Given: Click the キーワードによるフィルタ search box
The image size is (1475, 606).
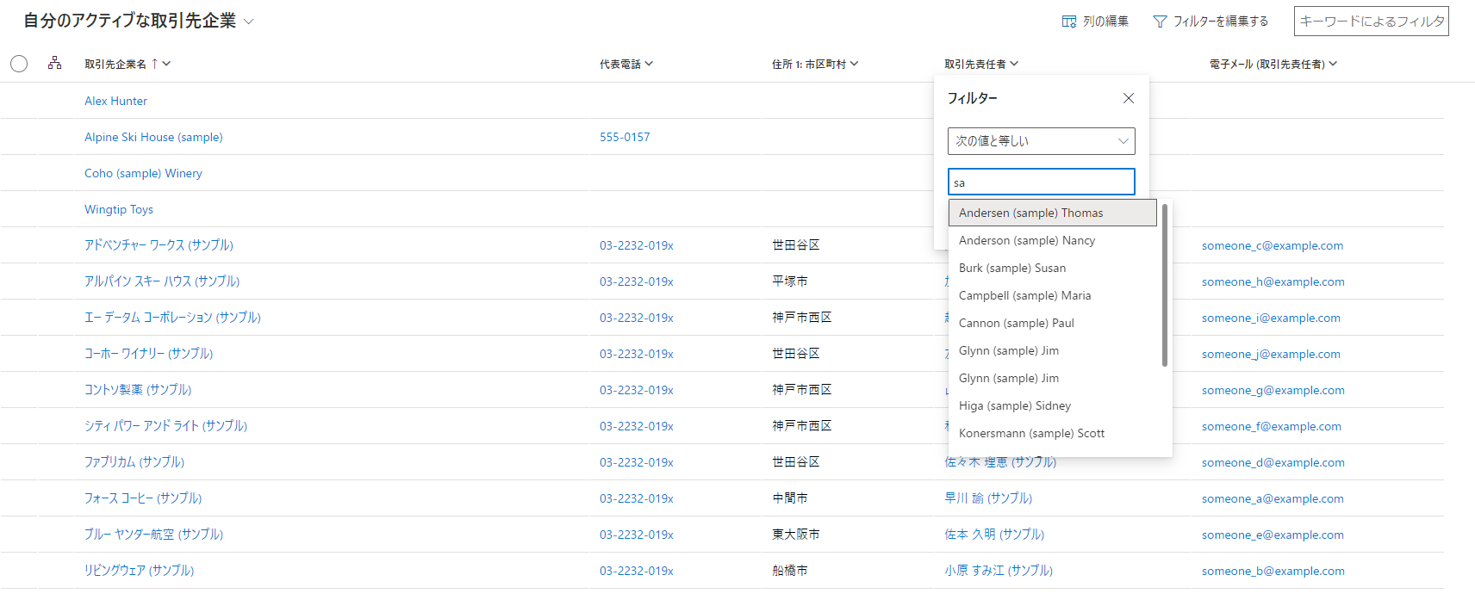Looking at the screenshot, I should coord(1372,22).
